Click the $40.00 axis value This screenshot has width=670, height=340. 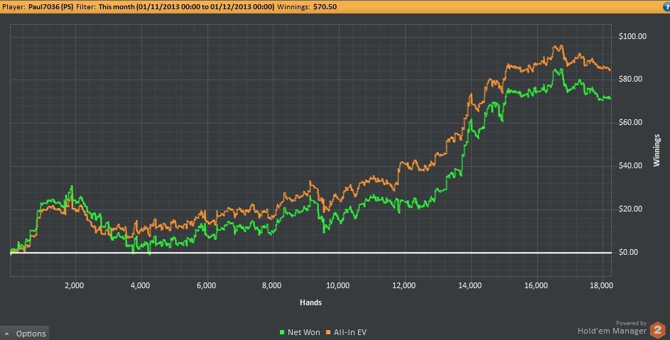[x=630, y=165]
